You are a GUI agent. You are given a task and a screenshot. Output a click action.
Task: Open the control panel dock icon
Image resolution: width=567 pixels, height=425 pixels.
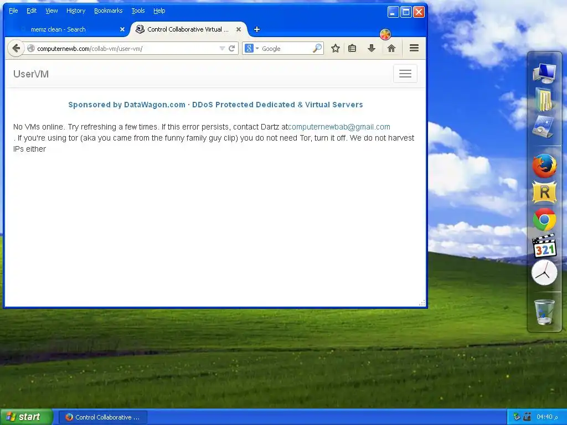(x=544, y=127)
